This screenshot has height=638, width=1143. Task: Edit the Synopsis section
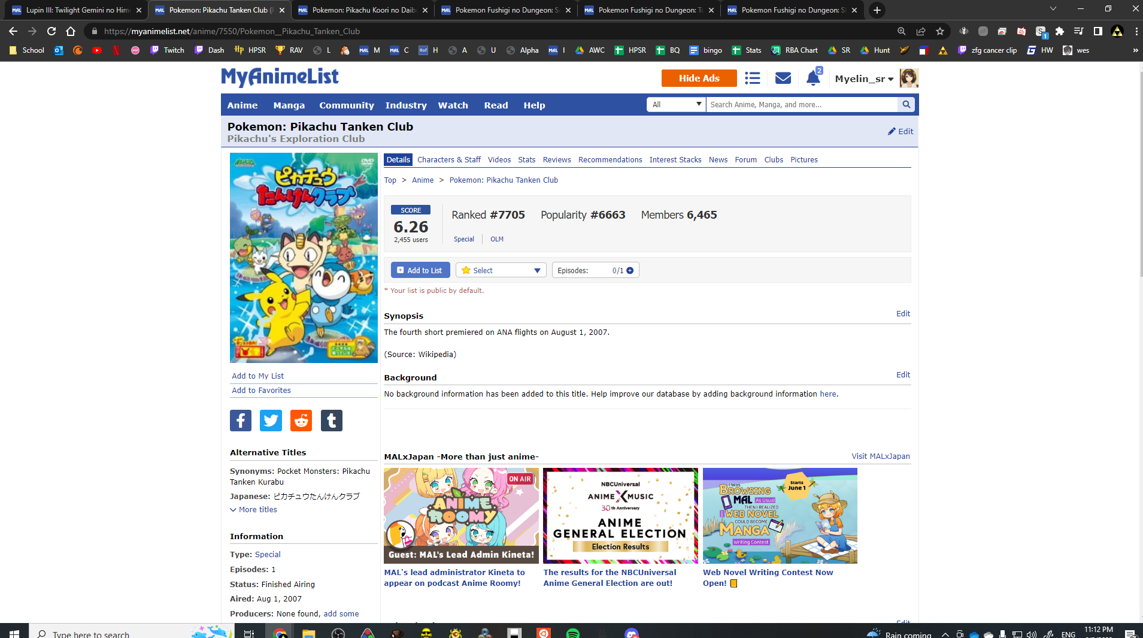(x=903, y=314)
